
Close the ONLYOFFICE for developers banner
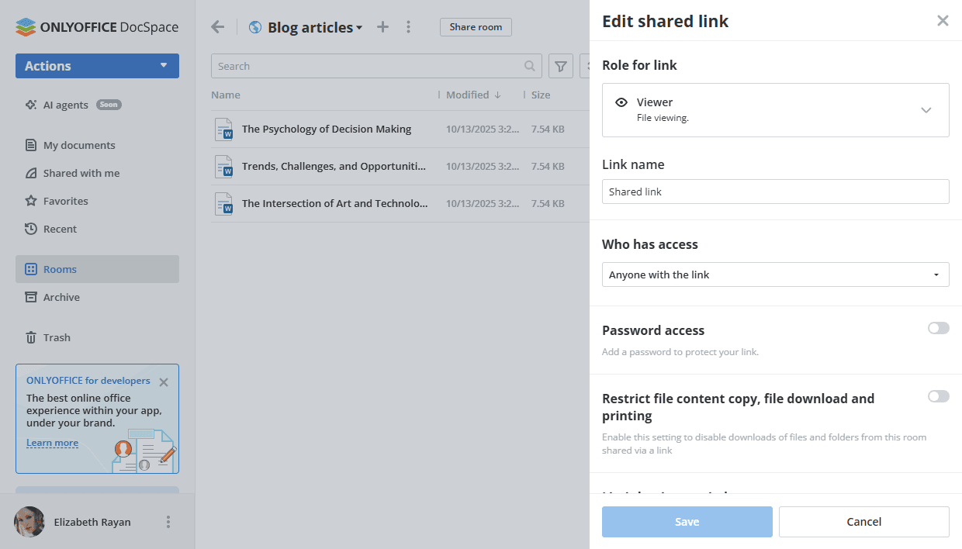pyautogui.click(x=164, y=382)
